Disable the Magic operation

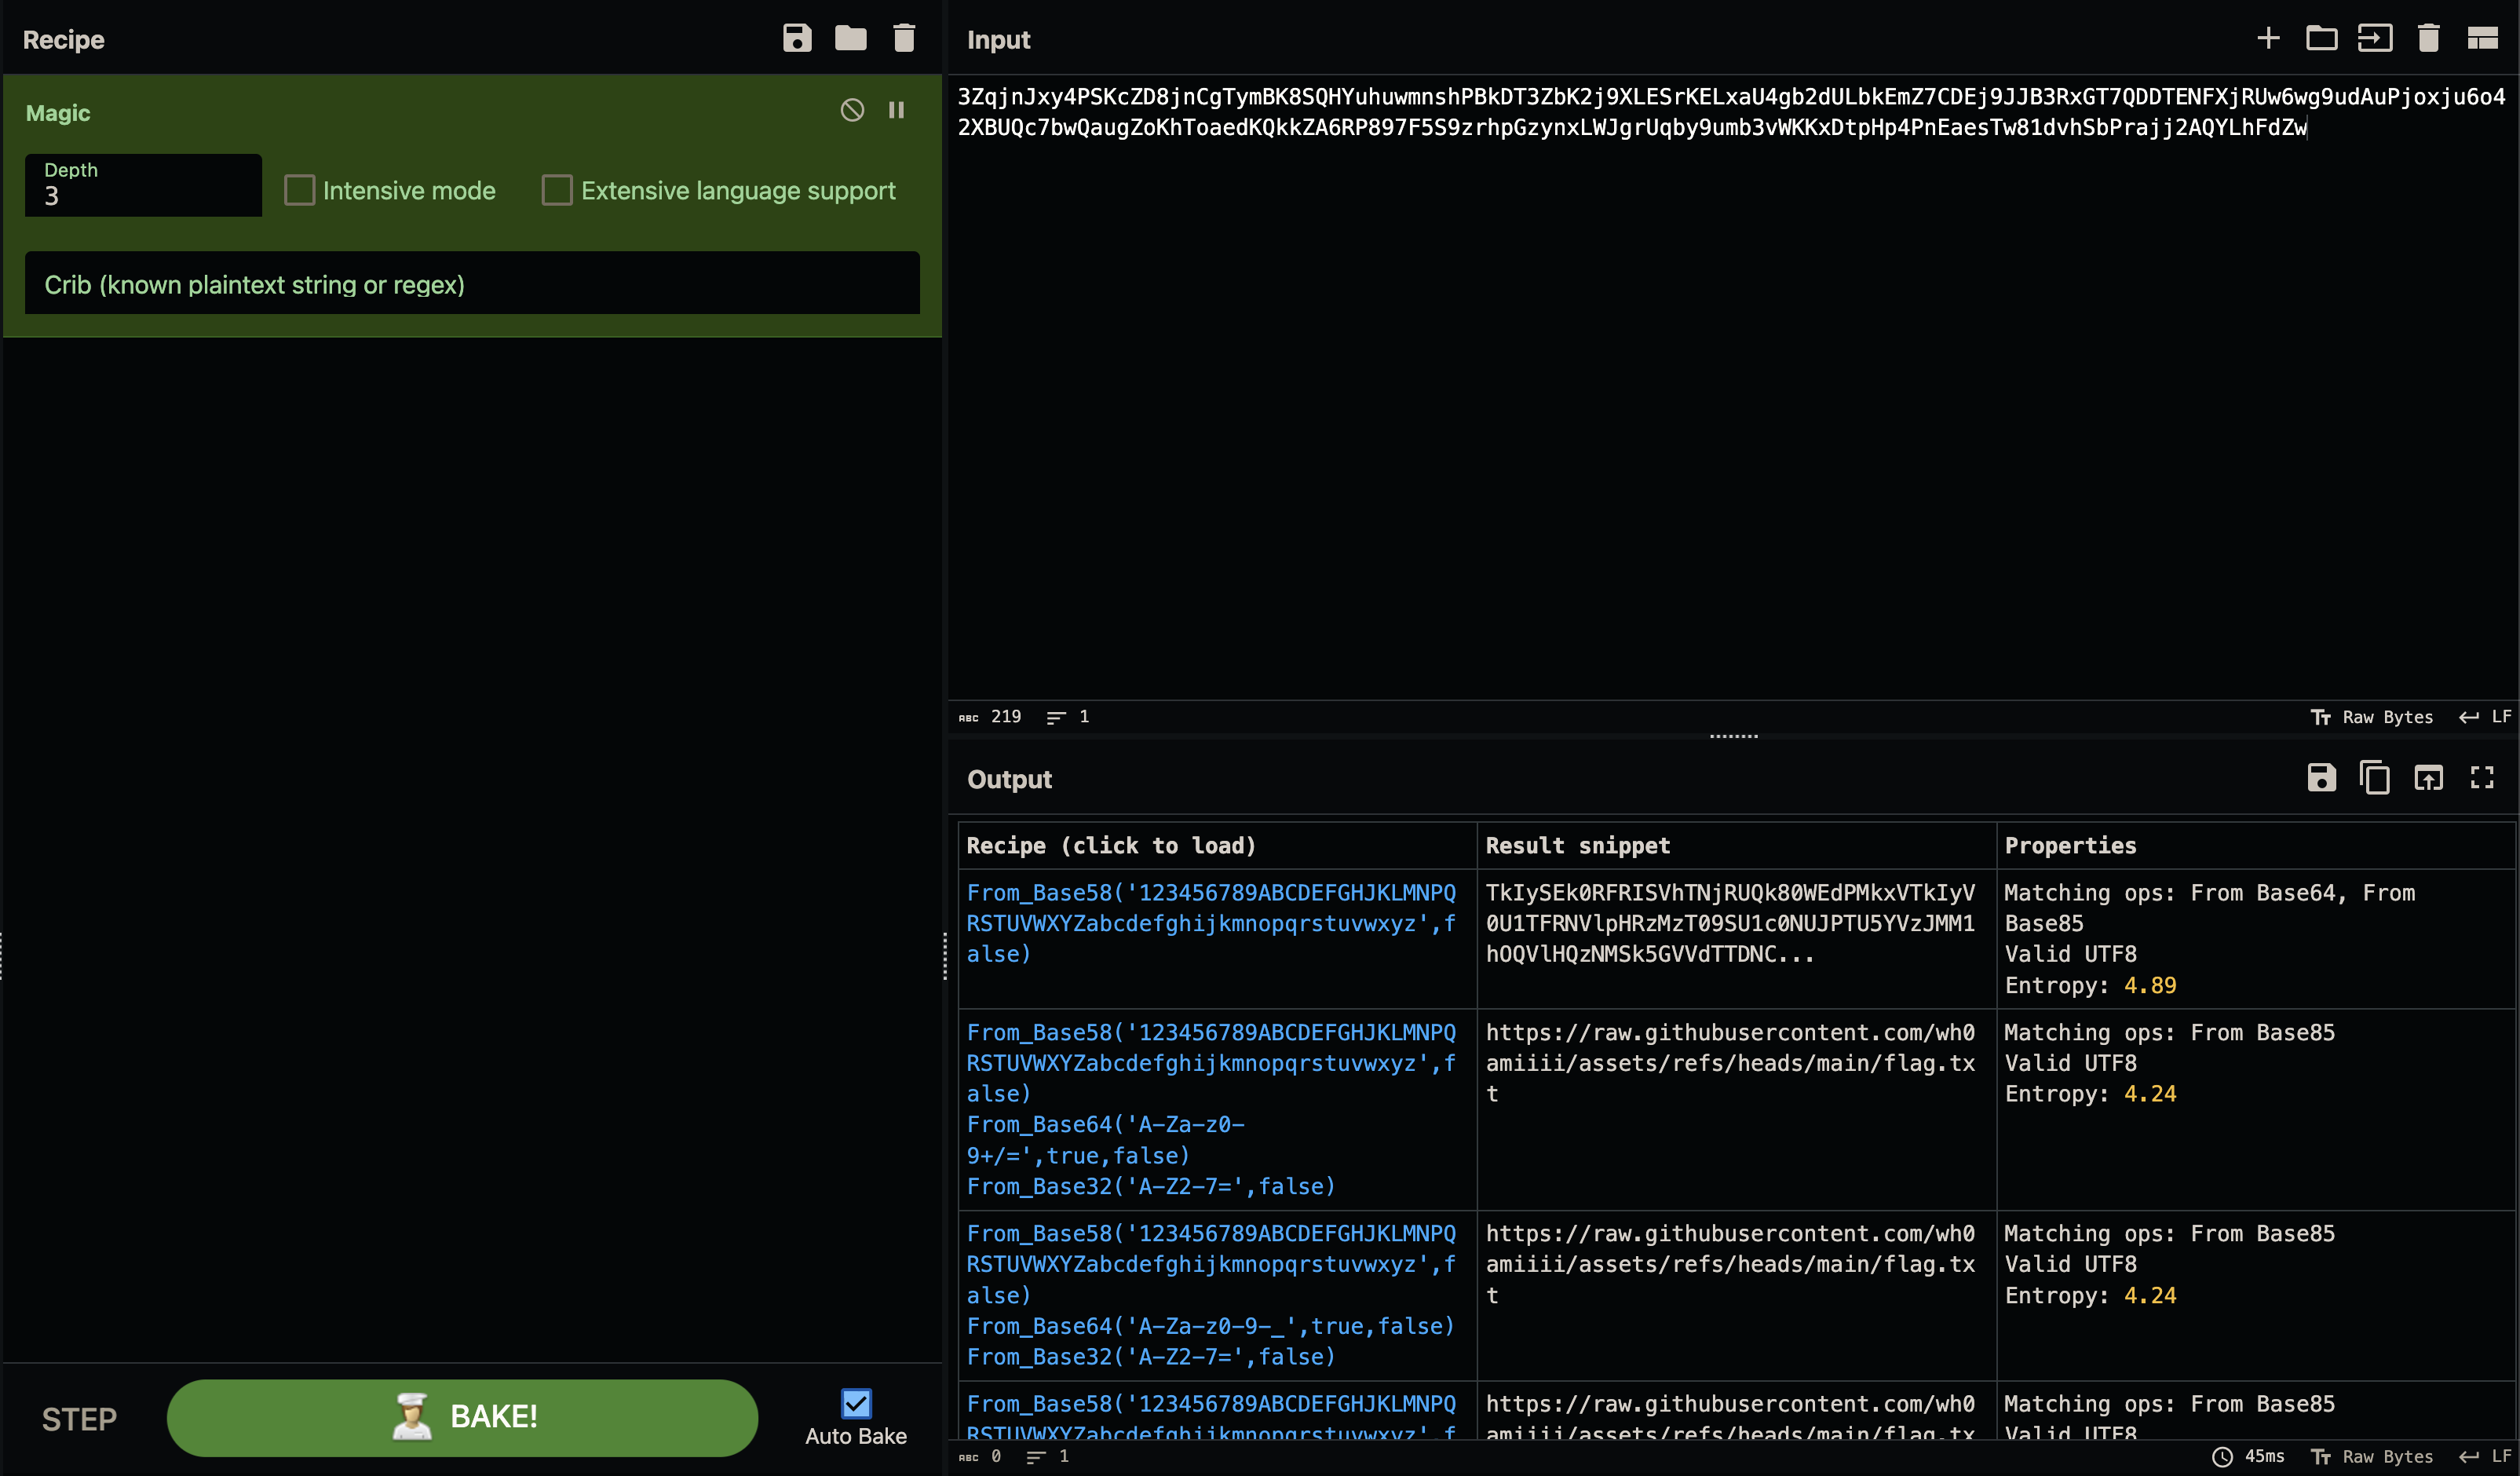tap(852, 110)
